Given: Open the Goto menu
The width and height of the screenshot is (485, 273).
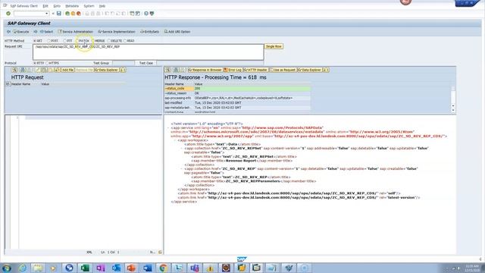Looking at the screenshot, I should click(x=57, y=6).
